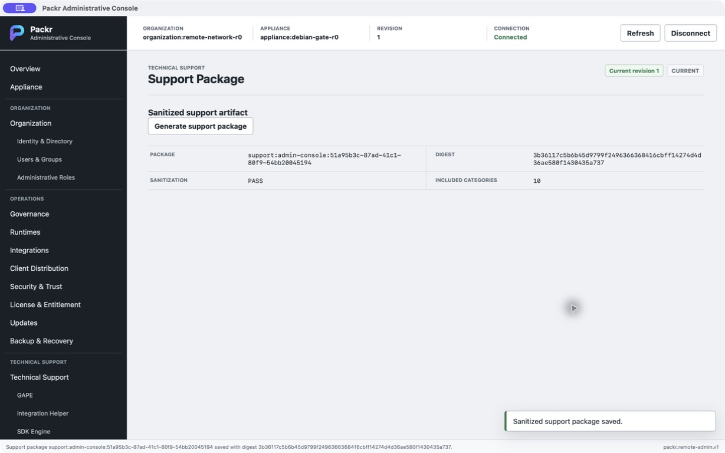Click the Support Package heading
Image resolution: width=725 pixels, height=453 pixels.
coord(196,79)
